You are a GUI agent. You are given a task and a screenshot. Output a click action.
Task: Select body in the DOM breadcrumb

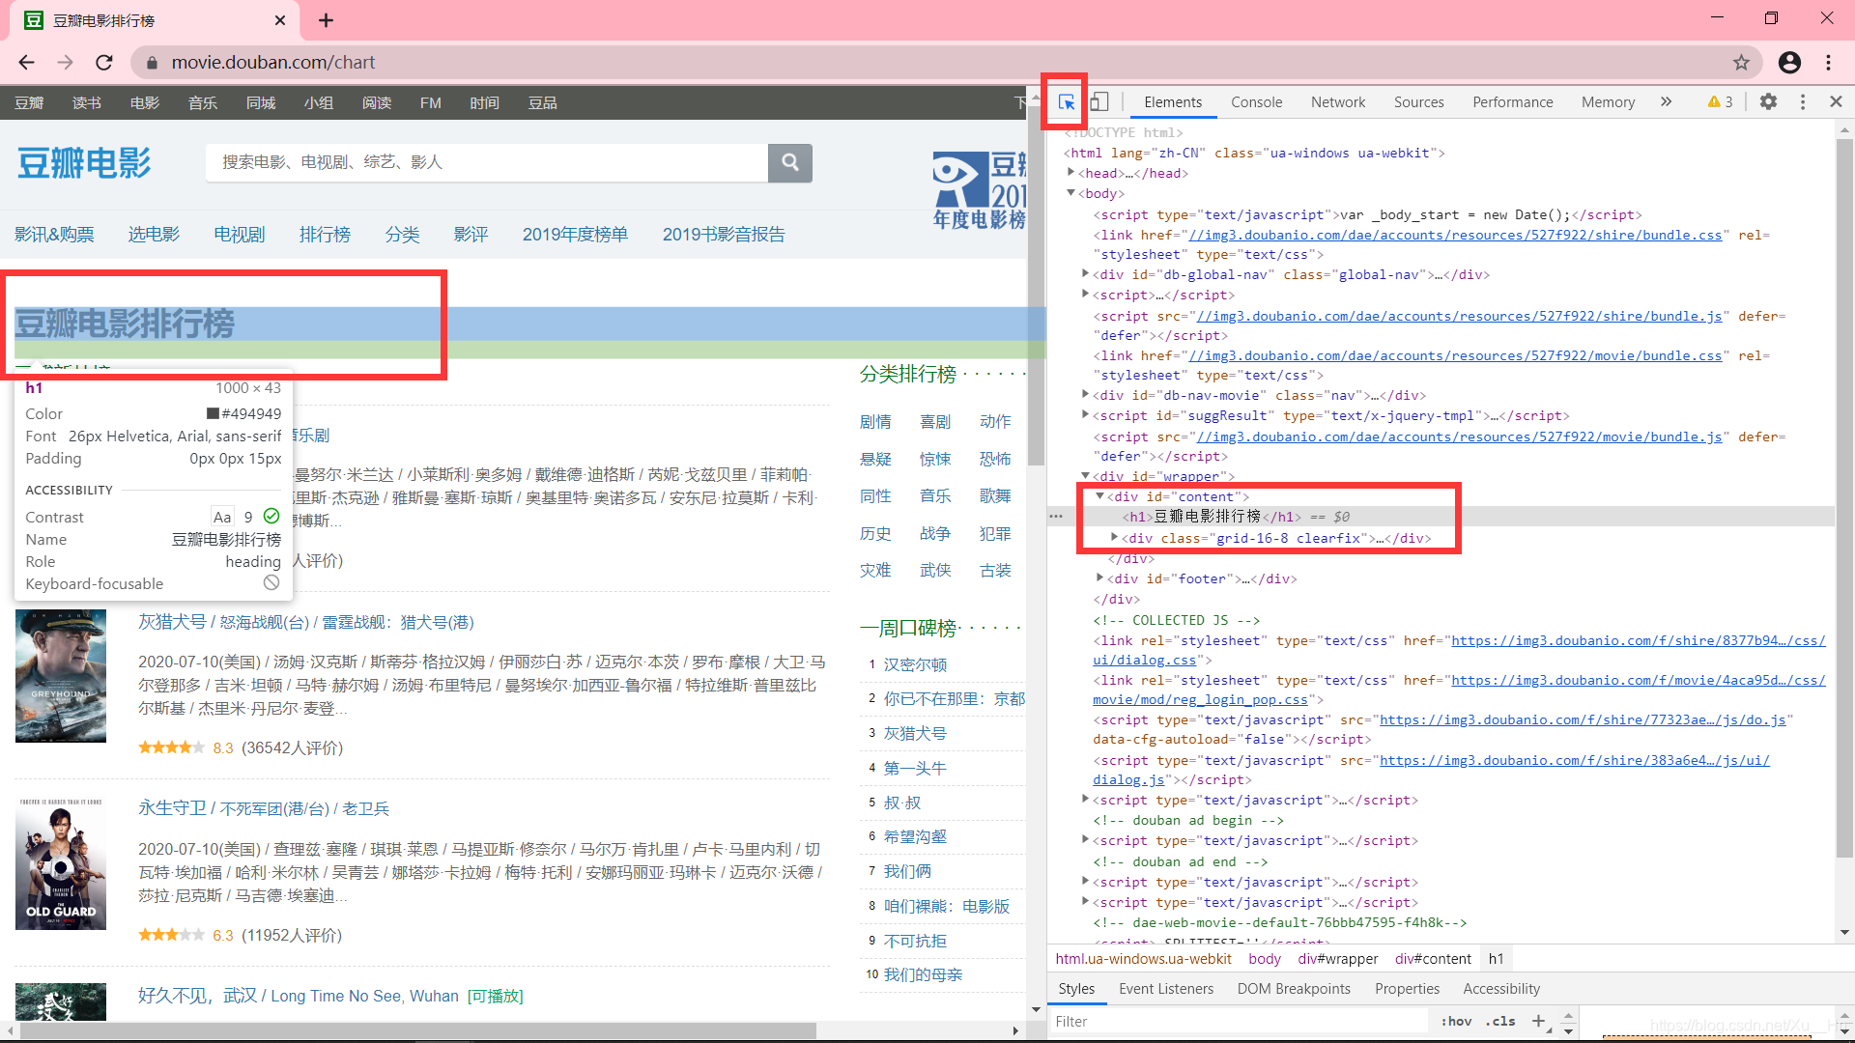click(1264, 958)
